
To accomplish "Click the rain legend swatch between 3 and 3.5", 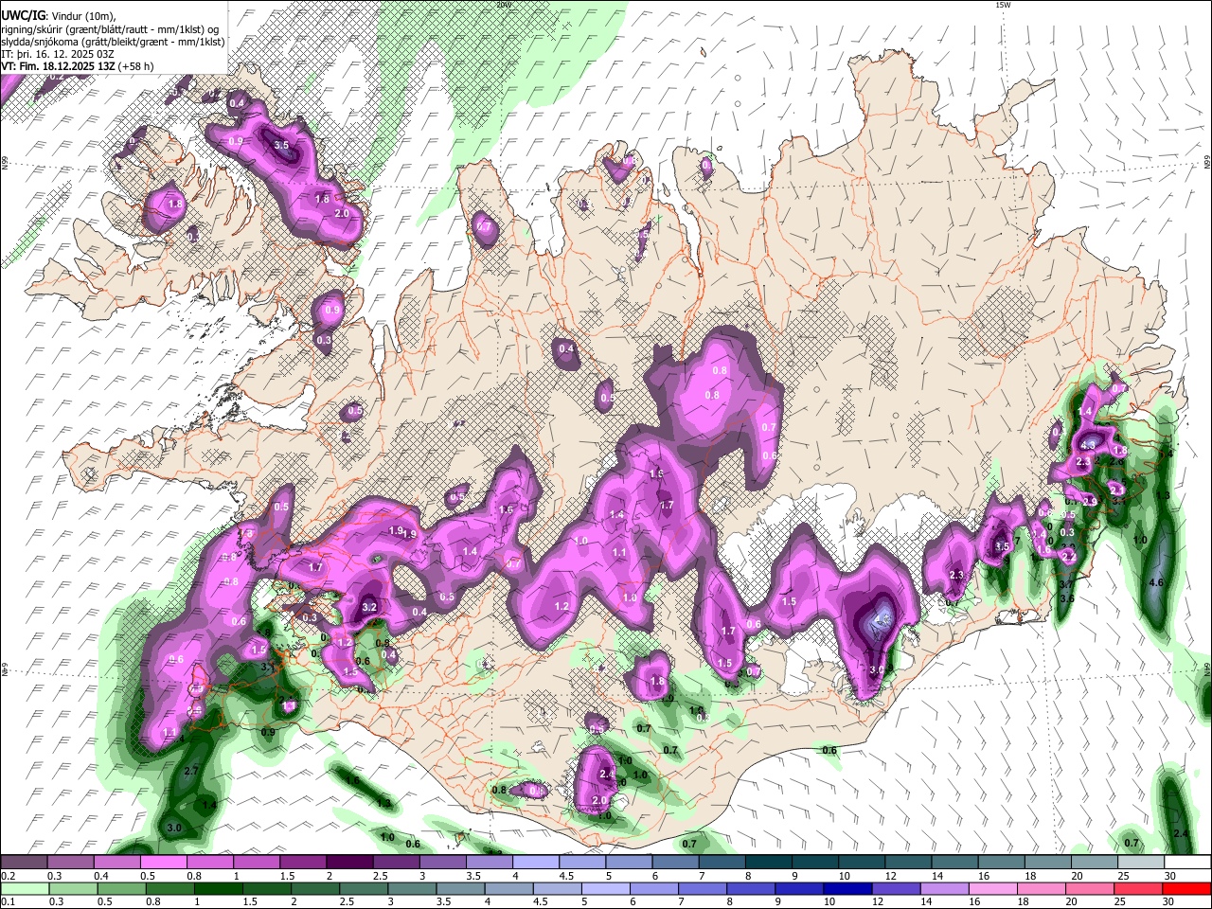I will click(414, 887).
